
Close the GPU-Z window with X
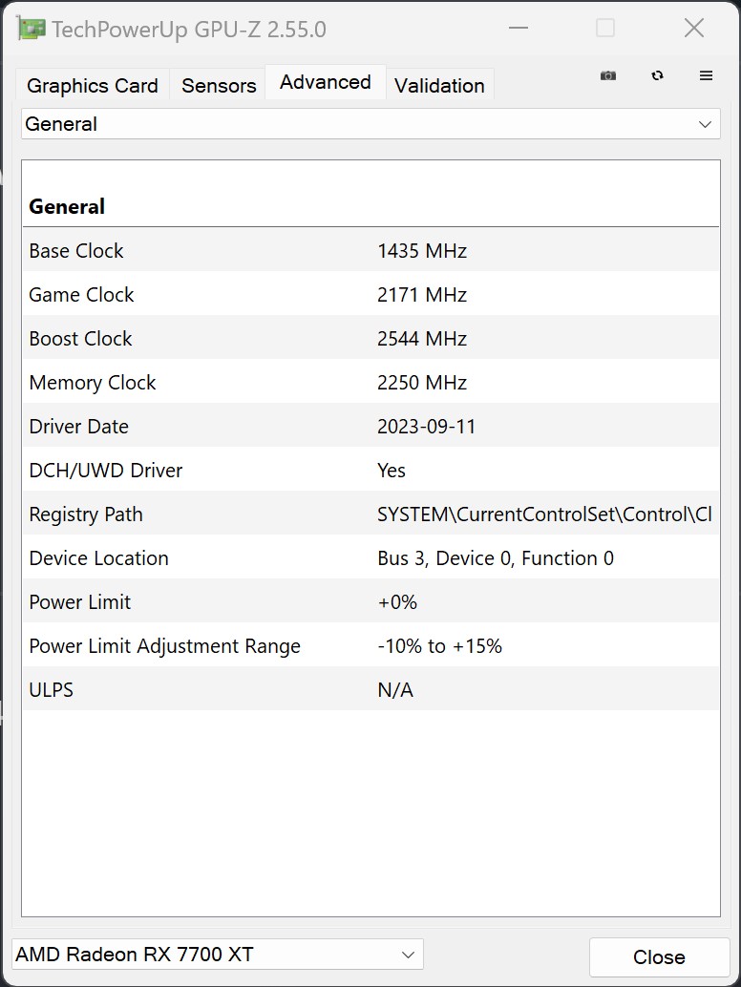coord(694,29)
